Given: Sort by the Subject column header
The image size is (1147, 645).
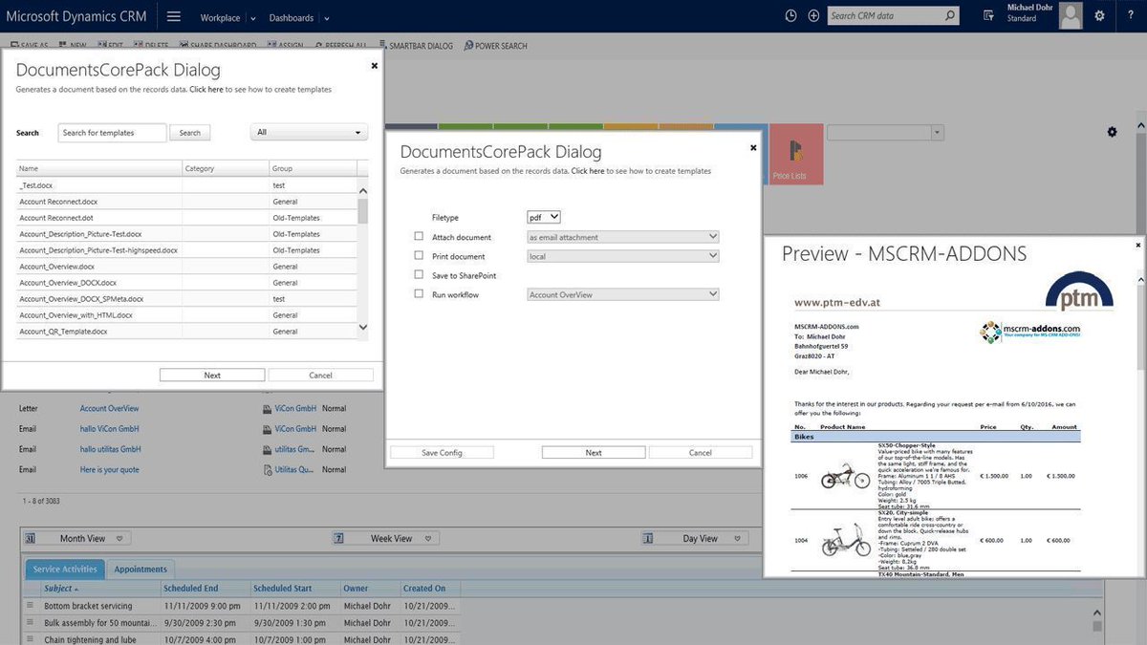Looking at the screenshot, I should coord(62,589).
